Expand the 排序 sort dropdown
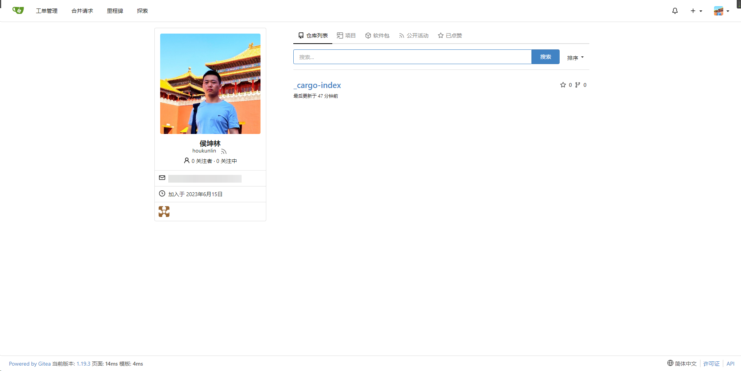The height and width of the screenshot is (371, 741). pos(575,58)
